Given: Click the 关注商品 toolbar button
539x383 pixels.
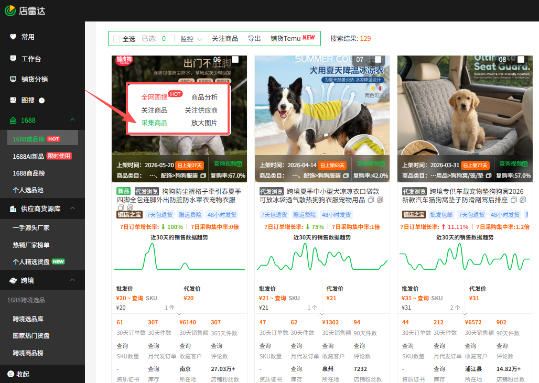Looking at the screenshot, I should pos(225,38).
